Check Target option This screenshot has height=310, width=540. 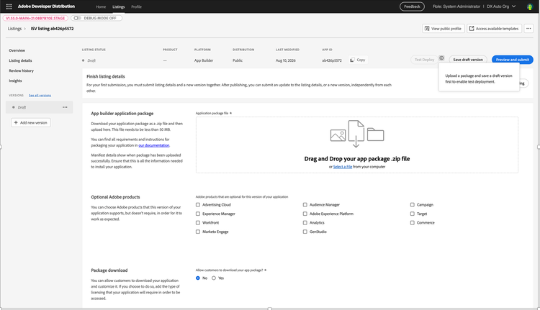pyautogui.click(x=413, y=214)
